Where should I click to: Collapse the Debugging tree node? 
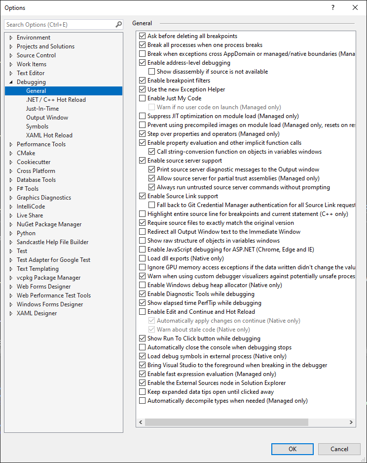pyautogui.click(x=11, y=82)
